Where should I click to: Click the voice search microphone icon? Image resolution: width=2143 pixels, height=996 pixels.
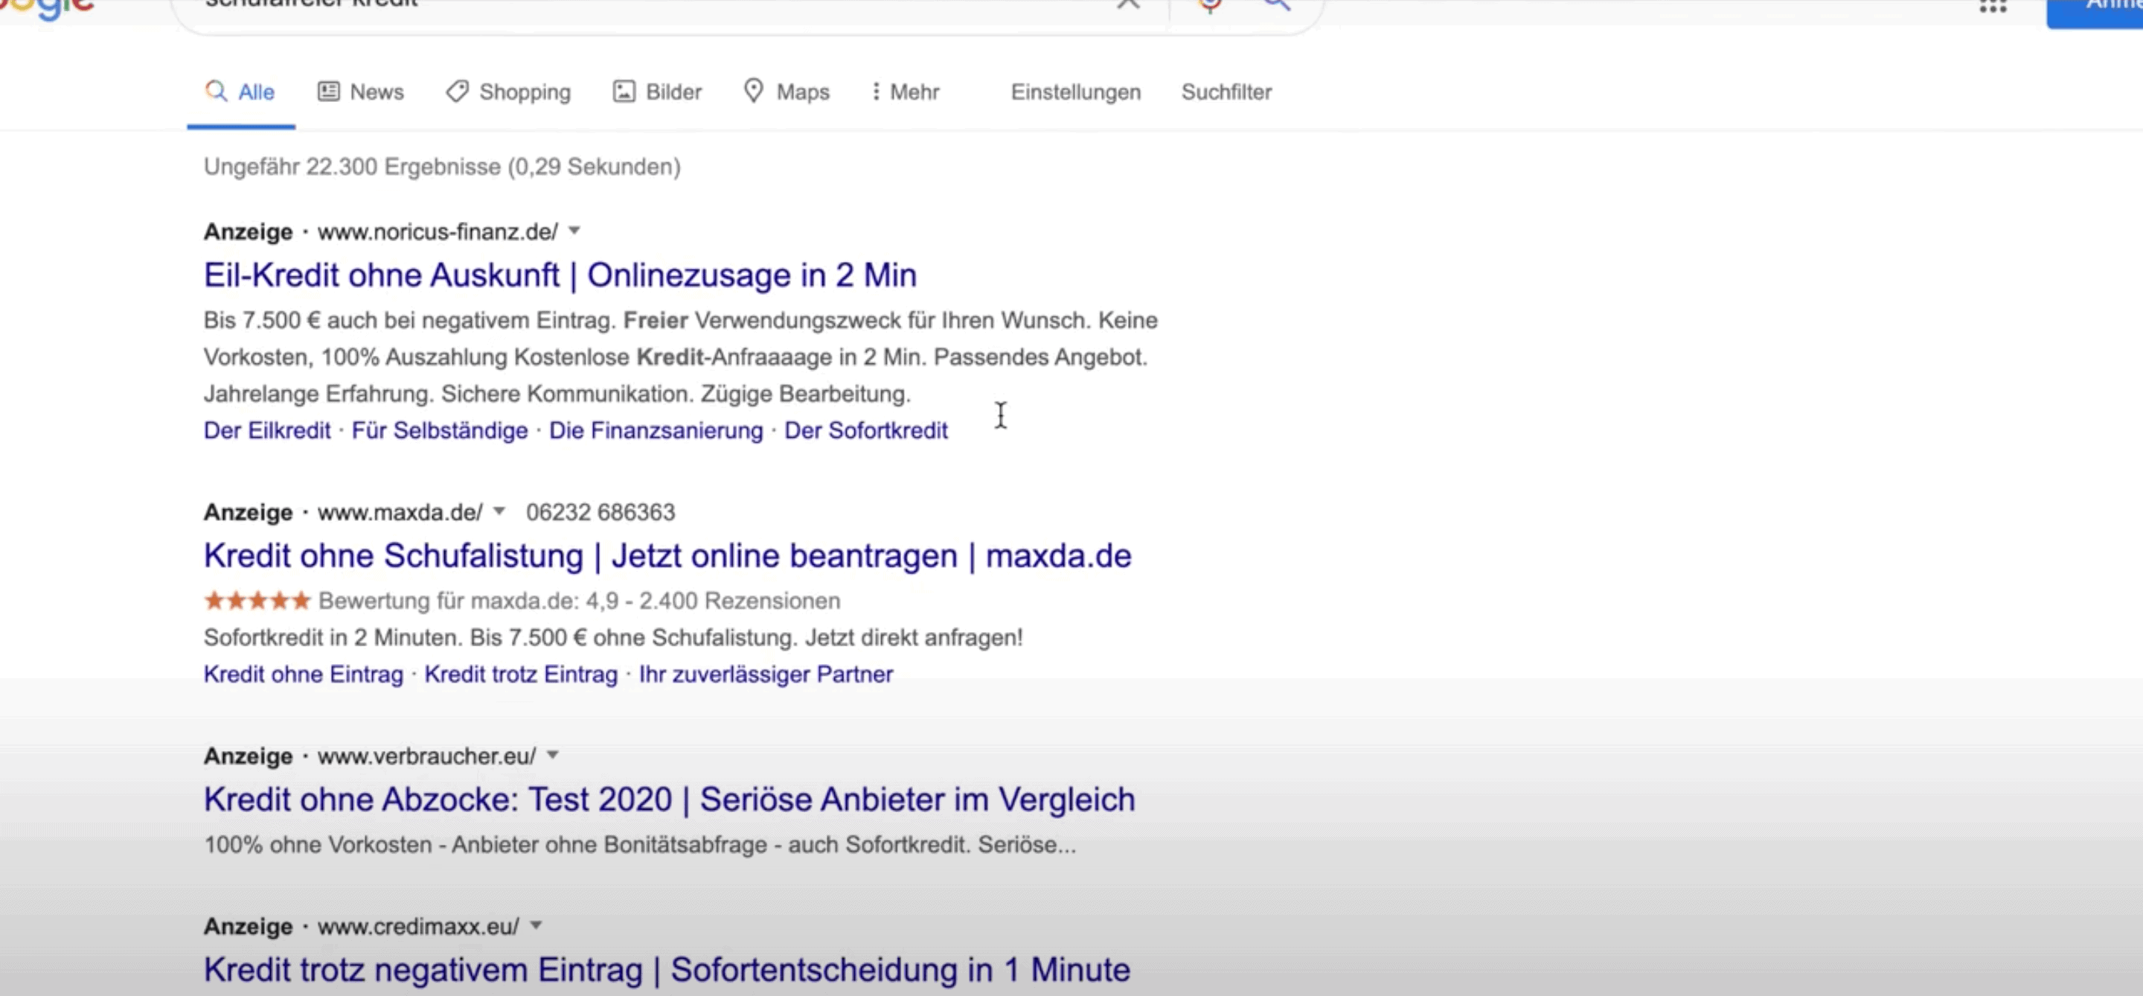pyautogui.click(x=1211, y=5)
